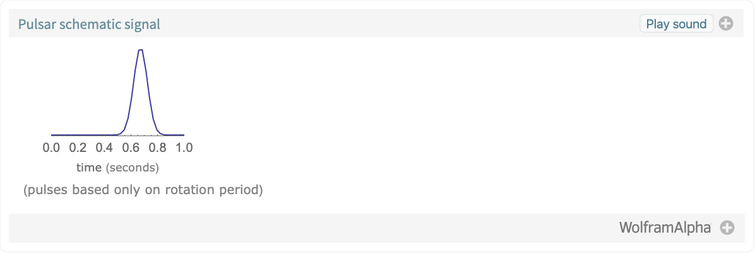Click the 0.0 axis tick label
755x254 pixels.
point(51,147)
